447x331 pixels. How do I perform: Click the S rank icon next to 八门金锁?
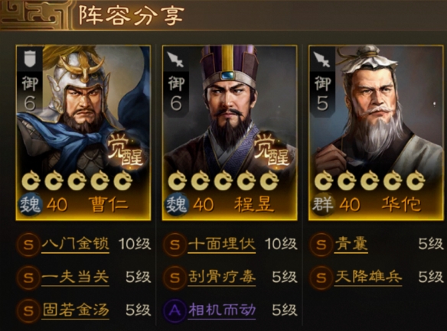pyautogui.click(x=28, y=244)
